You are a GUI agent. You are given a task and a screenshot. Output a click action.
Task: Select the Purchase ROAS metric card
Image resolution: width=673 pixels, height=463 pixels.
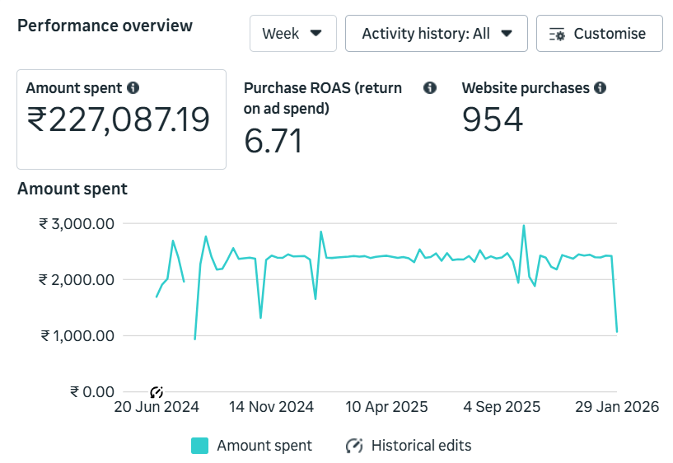[x=338, y=119]
